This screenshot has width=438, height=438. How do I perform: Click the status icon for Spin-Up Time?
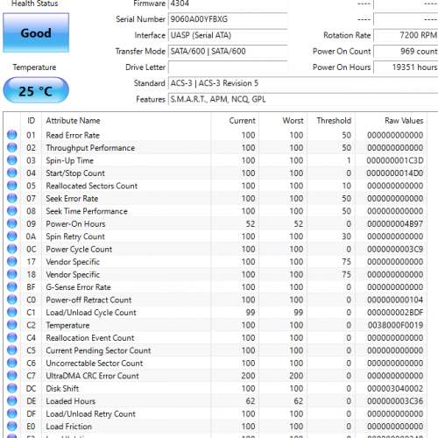(x=12, y=160)
